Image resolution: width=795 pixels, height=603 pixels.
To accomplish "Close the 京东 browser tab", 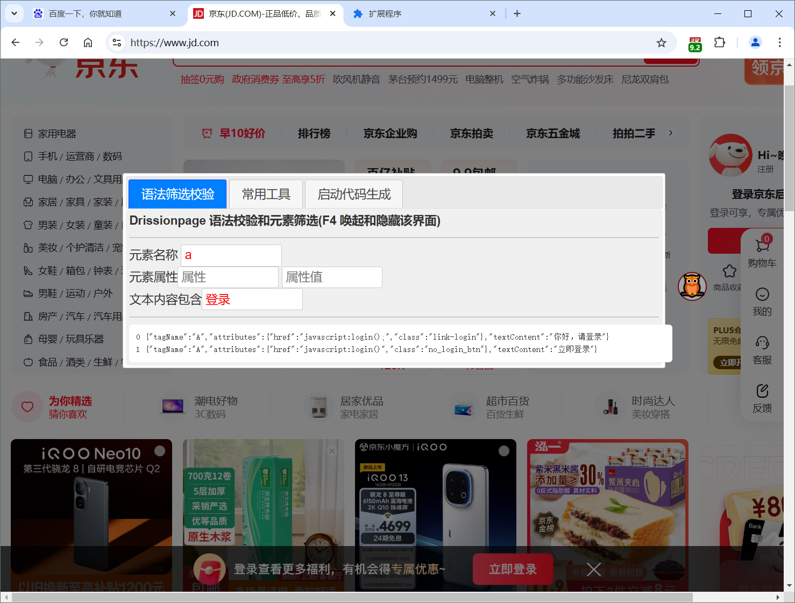I will (x=333, y=13).
